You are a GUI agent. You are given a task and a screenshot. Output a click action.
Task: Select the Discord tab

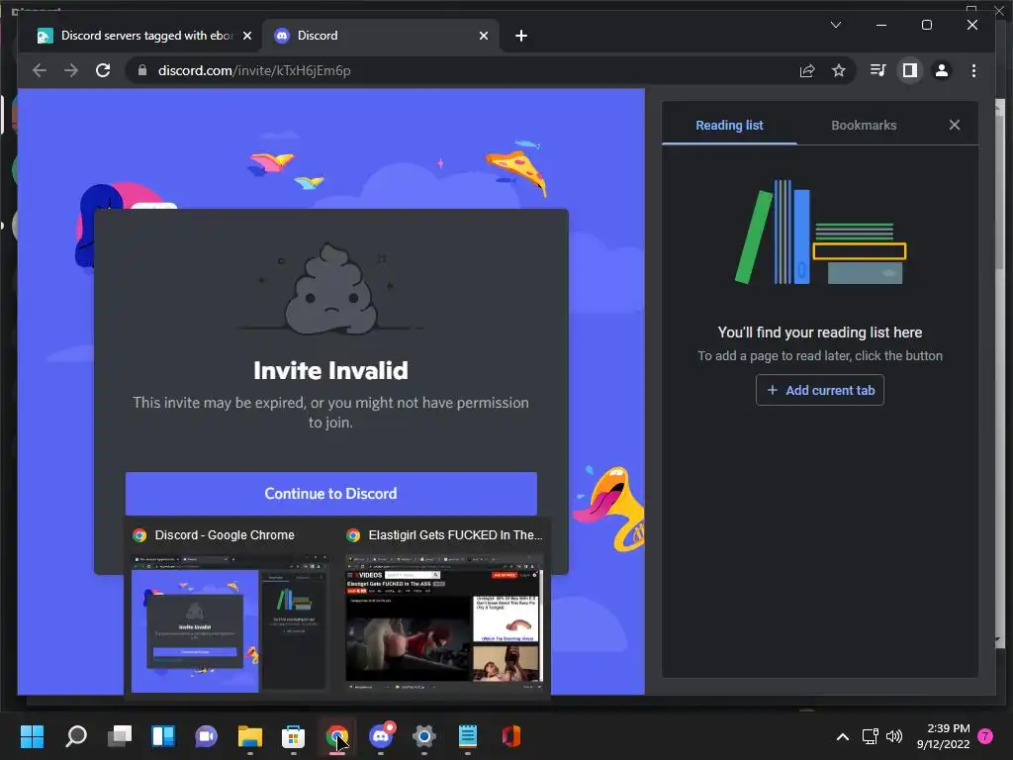point(380,36)
